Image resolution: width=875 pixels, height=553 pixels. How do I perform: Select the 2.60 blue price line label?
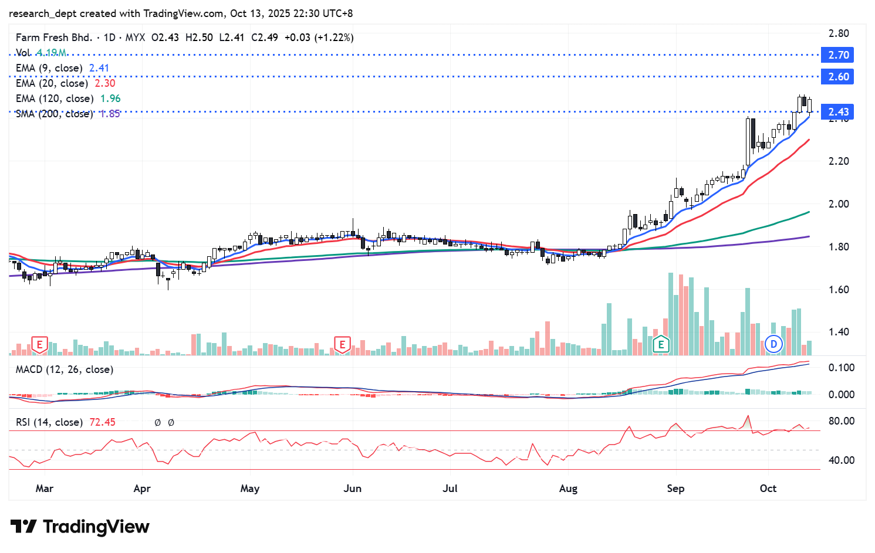838,77
